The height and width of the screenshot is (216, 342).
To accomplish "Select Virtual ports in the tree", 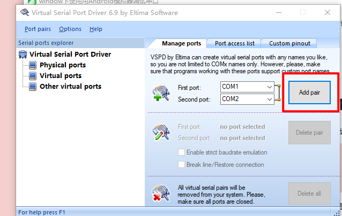I will [x=61, y=76].
